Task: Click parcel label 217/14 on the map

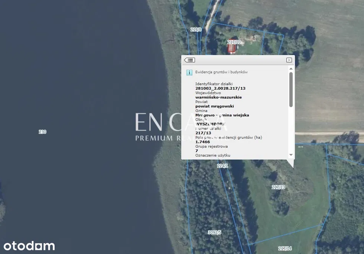Action: (x=285, y=248)
